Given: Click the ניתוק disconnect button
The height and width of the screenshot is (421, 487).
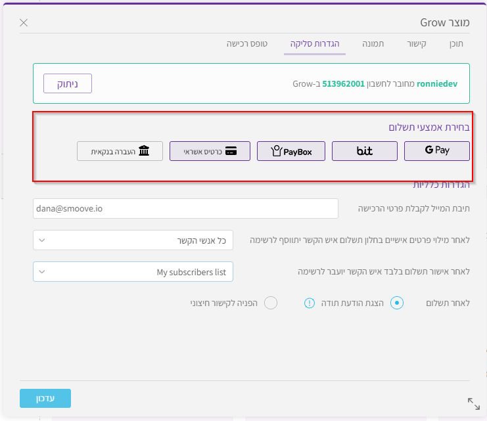Looking at the screenshot, I should (68, 83).
